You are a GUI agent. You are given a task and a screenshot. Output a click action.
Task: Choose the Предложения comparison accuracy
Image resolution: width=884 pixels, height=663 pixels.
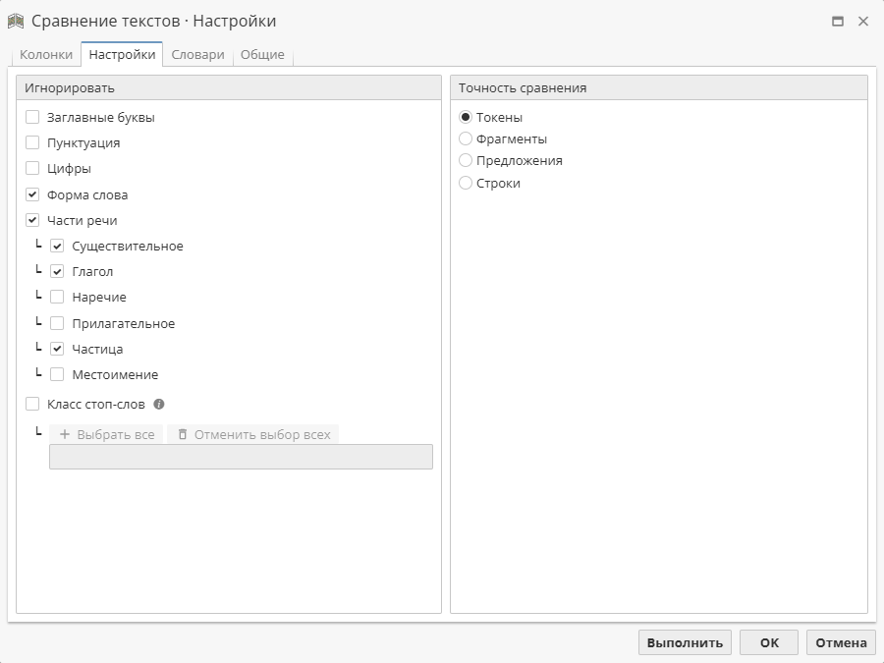coord(466,161)
